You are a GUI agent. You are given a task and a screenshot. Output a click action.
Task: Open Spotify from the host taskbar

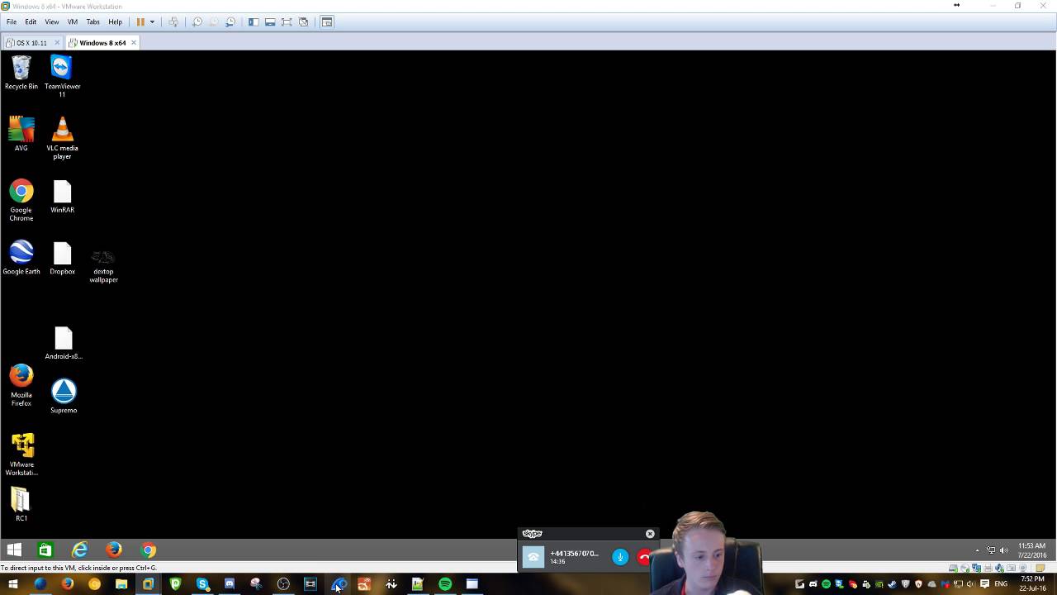click(x=445, y=584)
